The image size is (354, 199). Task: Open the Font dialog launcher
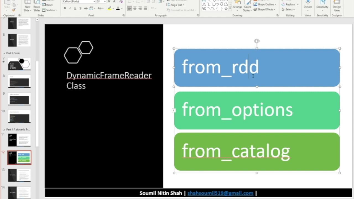124,15
